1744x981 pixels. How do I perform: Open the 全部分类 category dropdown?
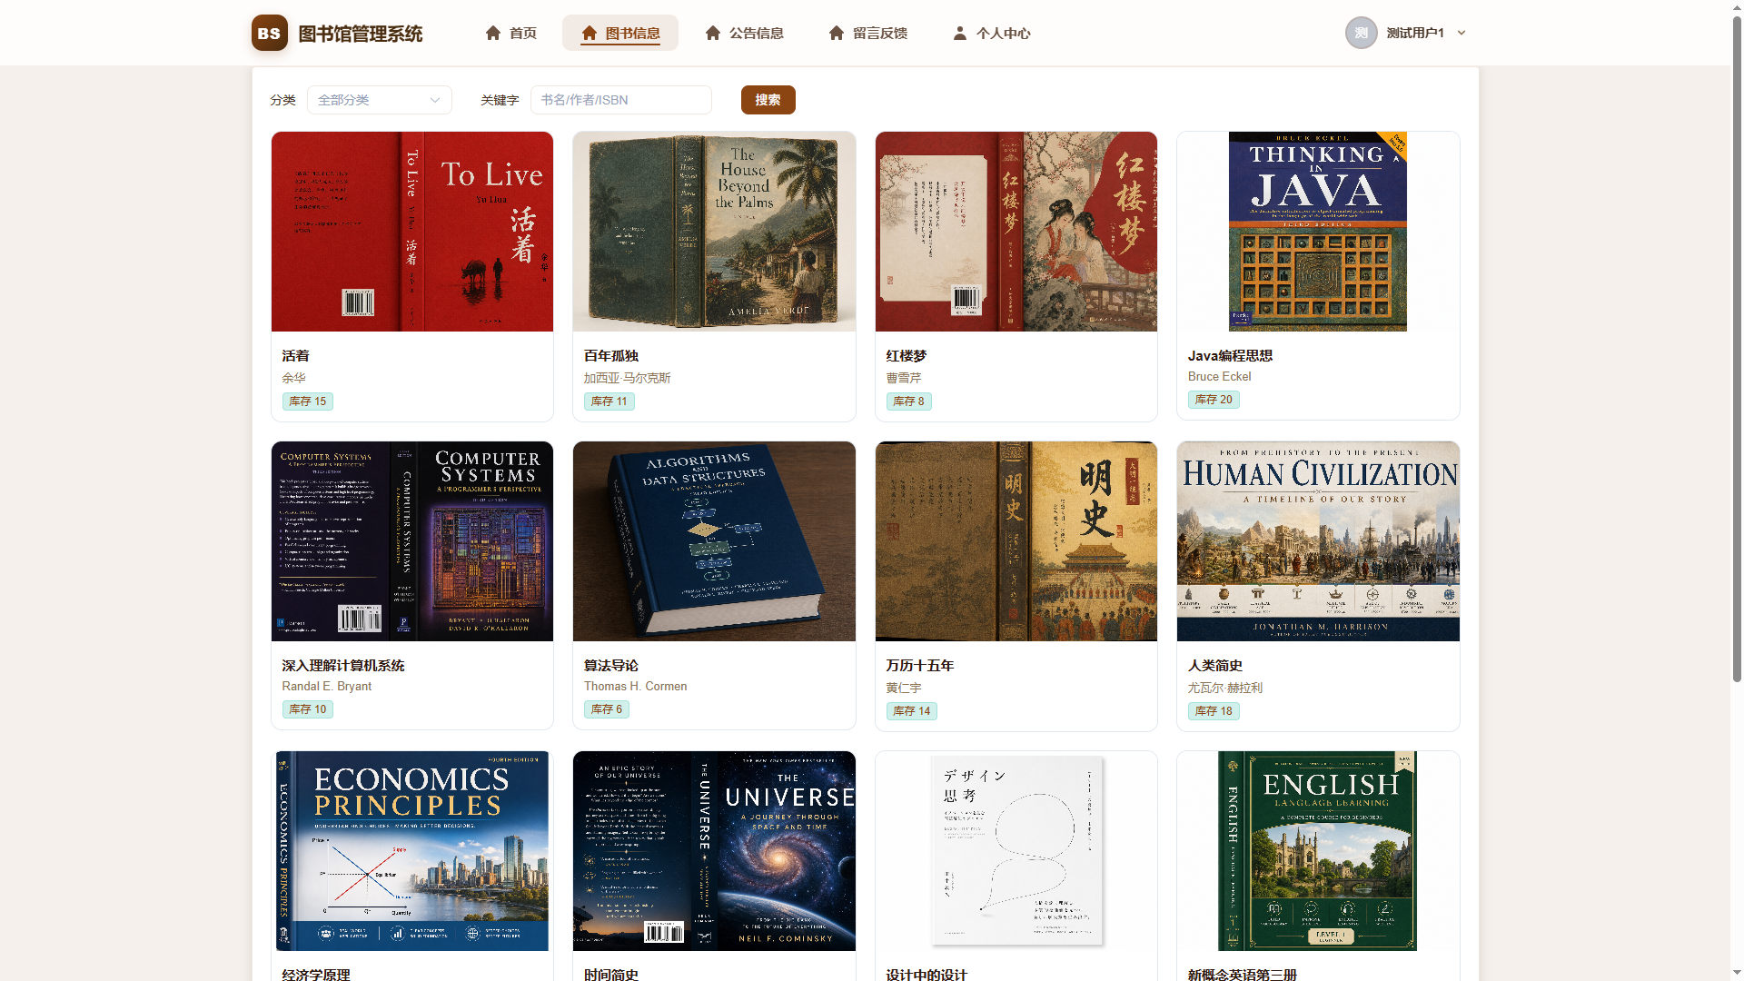(x=380, y=100)
